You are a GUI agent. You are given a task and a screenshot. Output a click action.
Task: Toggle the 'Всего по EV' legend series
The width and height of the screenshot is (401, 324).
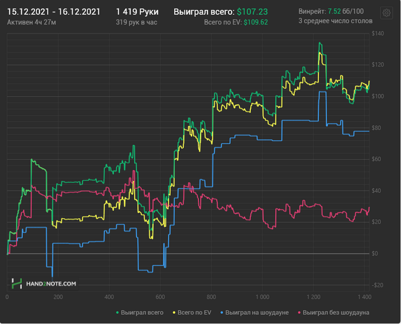point(192,313)
